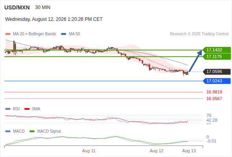The width and height of the screenshot is (232, 157).
Task: Click the 30 MIN timeframe label
Action: [x=43, y=7]
